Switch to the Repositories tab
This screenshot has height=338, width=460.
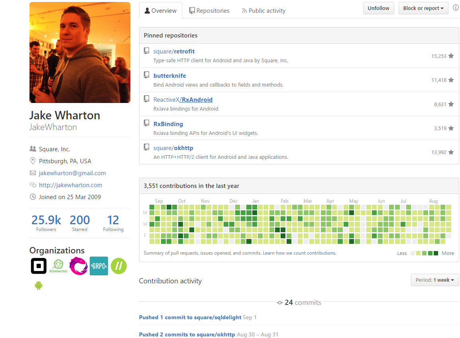(x=209, y=10)
